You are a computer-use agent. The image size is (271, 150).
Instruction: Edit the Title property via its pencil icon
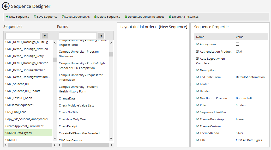(197, 140)
